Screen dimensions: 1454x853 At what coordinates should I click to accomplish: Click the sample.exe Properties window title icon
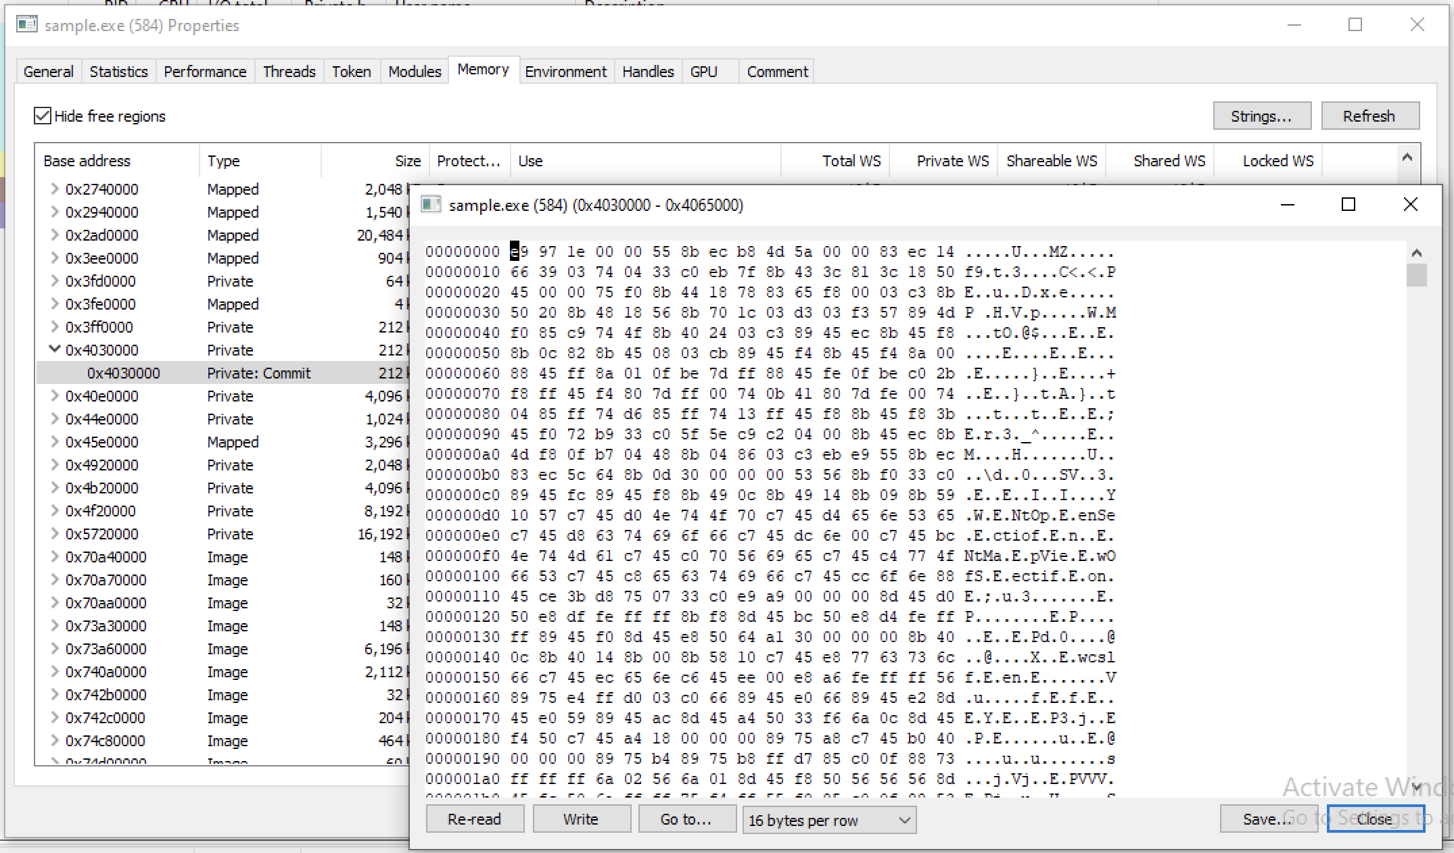(x=27, y=25)
